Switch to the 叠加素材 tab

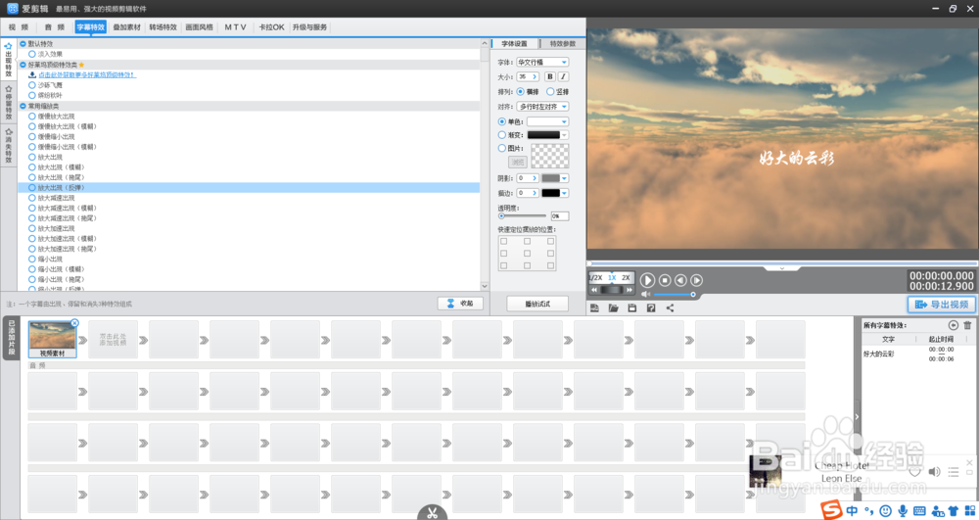coord(126,26)
